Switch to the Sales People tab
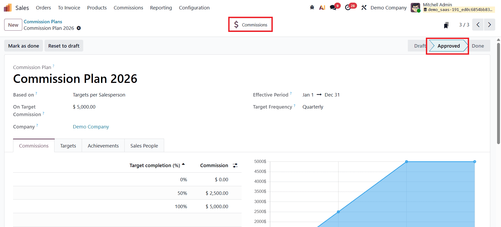 tap(144, 146)
